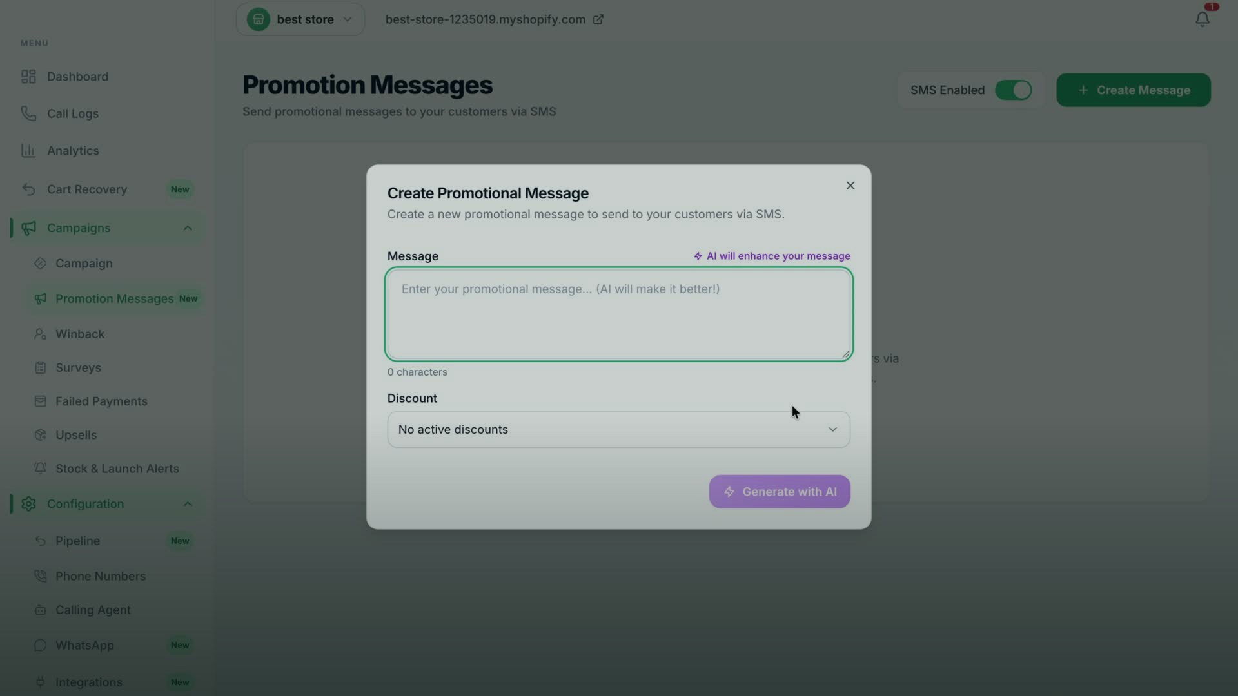Open the best store selector dropdown
The width and height of the screenshot is (1238, 696).
(300, 19)
